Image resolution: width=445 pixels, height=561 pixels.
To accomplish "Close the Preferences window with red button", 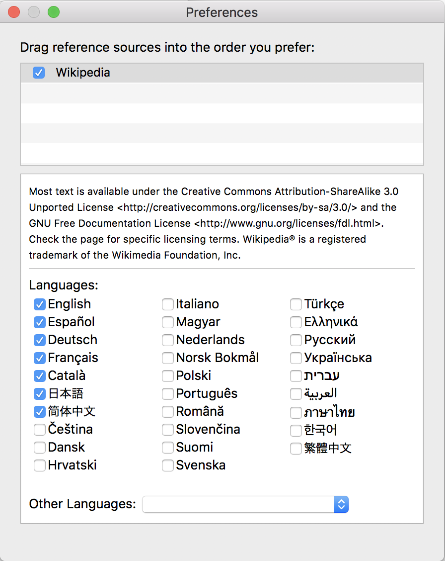I will (x=14, y=12).
